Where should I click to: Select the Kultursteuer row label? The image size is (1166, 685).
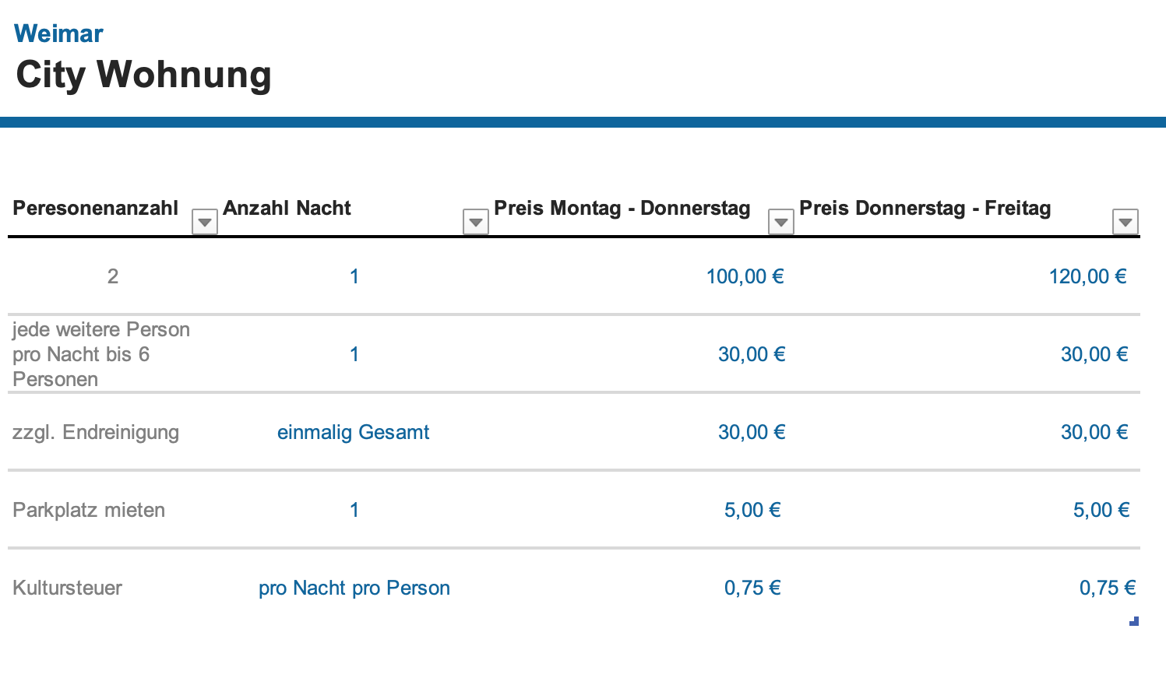[67, 588]
